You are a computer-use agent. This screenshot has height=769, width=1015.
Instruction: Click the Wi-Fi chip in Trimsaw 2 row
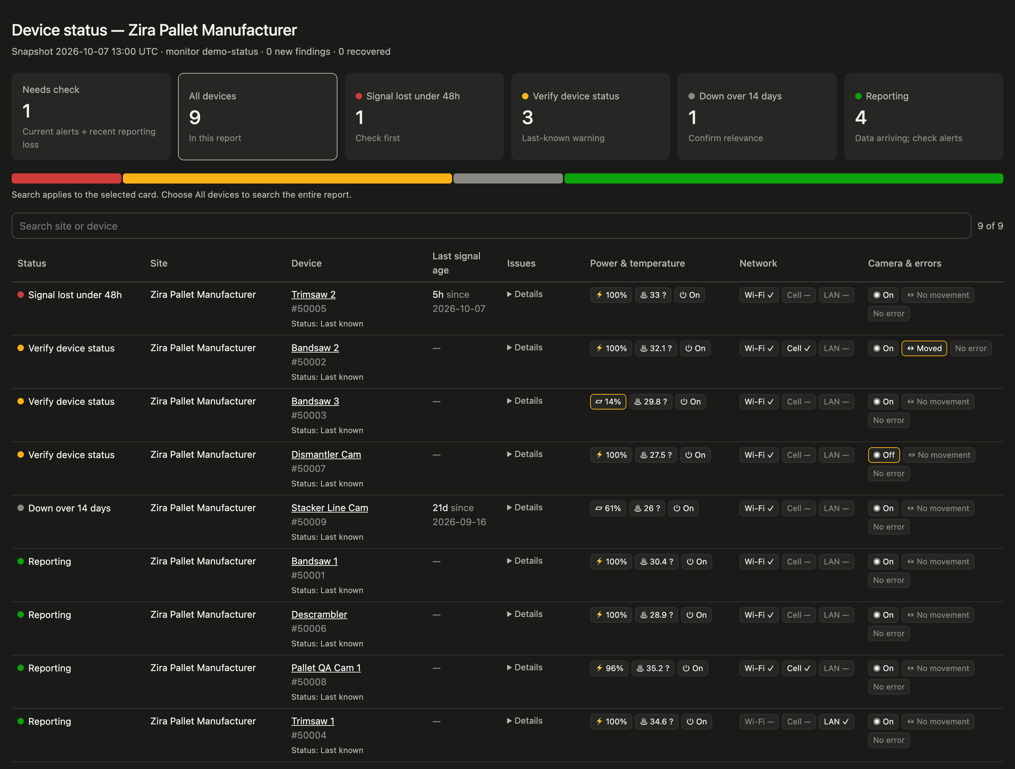click(x=758, y=295)
